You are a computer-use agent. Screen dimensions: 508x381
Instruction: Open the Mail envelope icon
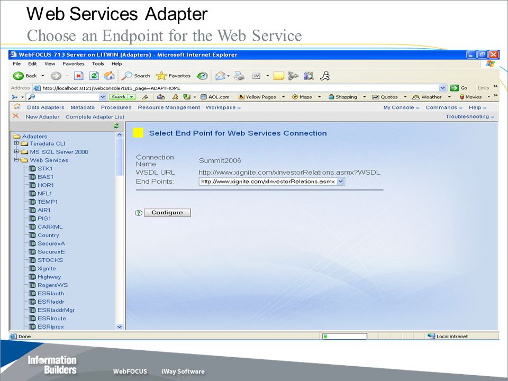coord(220,76)
